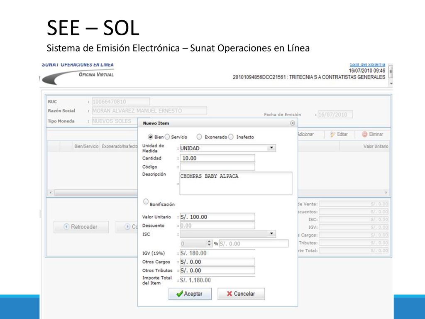425x319 pixels.
Task: Click the back arrow icon on Retroceder
Action: point(66,226)
